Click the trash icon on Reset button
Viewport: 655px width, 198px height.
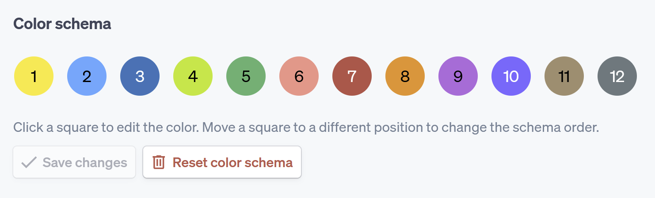(158, 162)
